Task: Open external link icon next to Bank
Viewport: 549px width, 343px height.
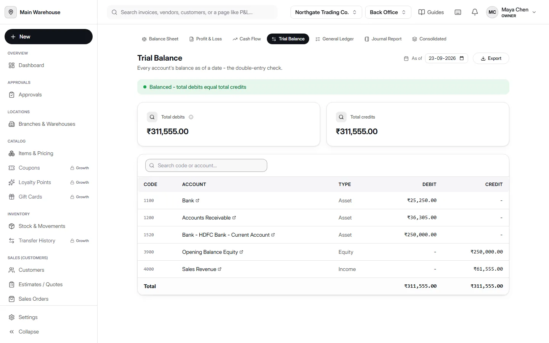Action: tap(197, 200)
